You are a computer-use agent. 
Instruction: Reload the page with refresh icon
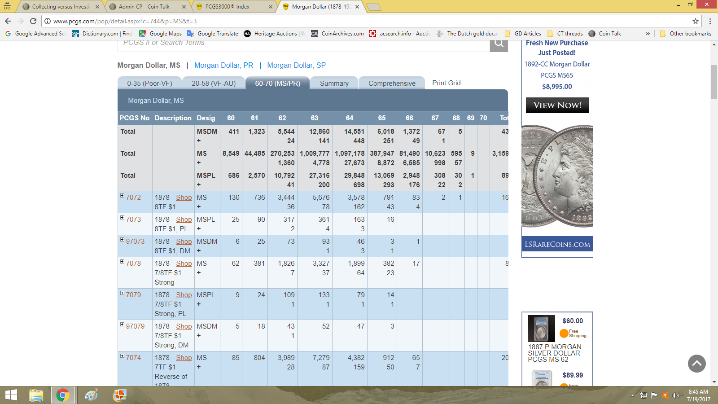[x=33, y=21]
